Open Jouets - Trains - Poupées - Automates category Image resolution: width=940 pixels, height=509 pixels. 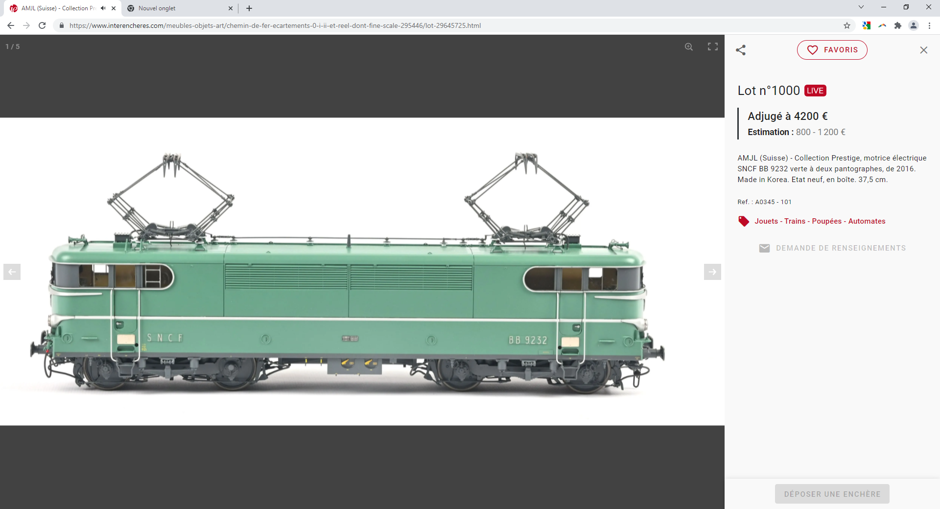point(820,221)
